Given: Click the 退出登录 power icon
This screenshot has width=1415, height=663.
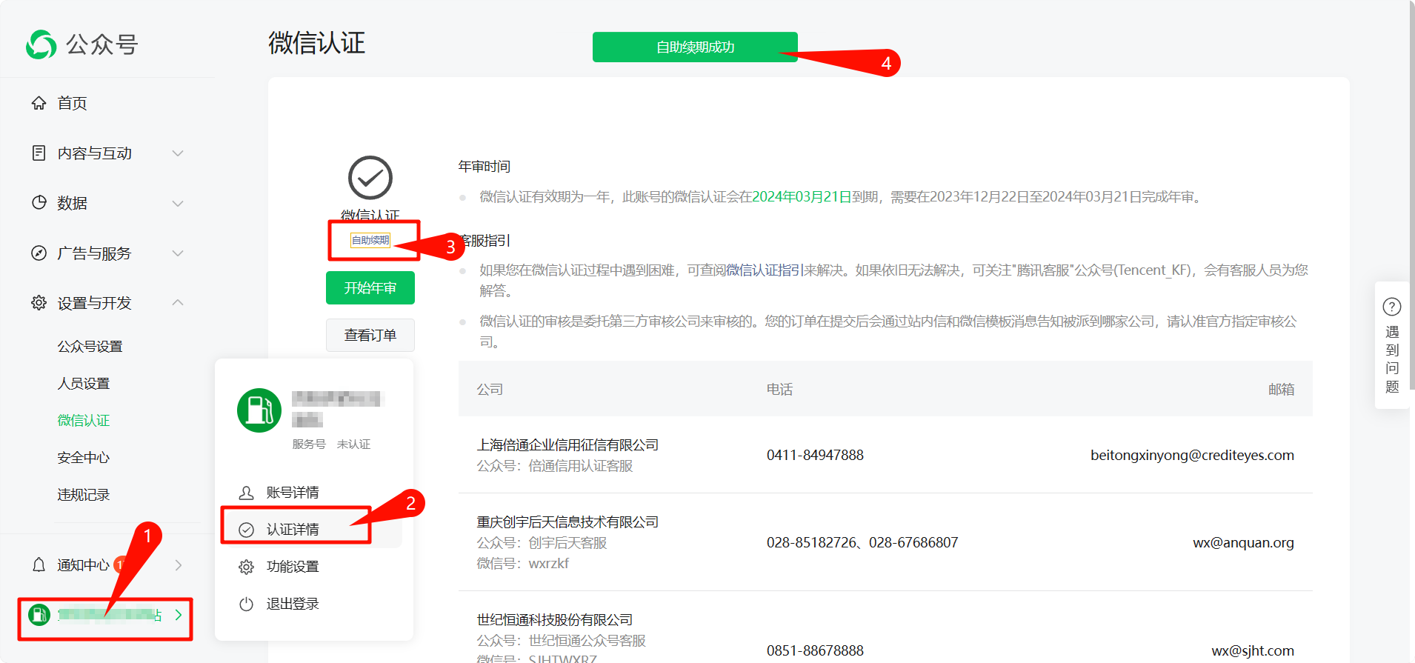Looking at the screenshot, I should click(247, 604).
